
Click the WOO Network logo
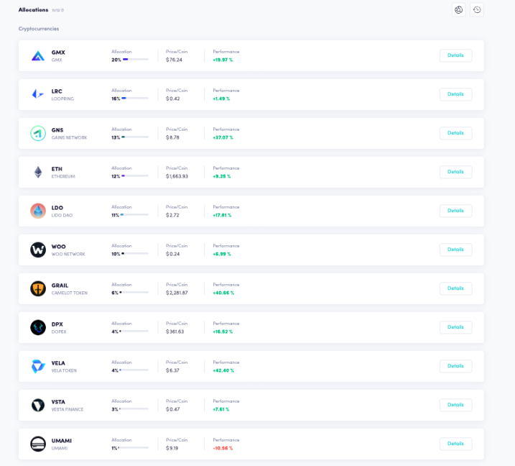(38, 250)
